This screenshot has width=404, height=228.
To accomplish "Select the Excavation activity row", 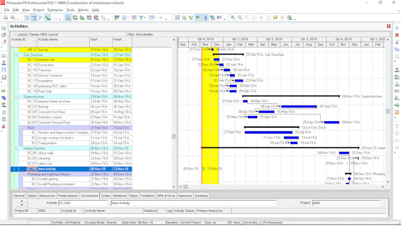I will click(71, 65).
